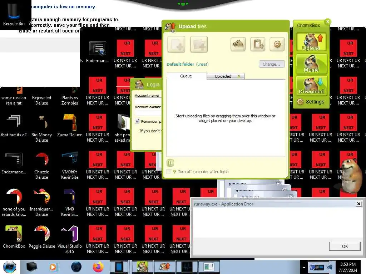The image size is (366, 274).
Task: Click the 'computer is low on memory' heading
Action: 63,6
